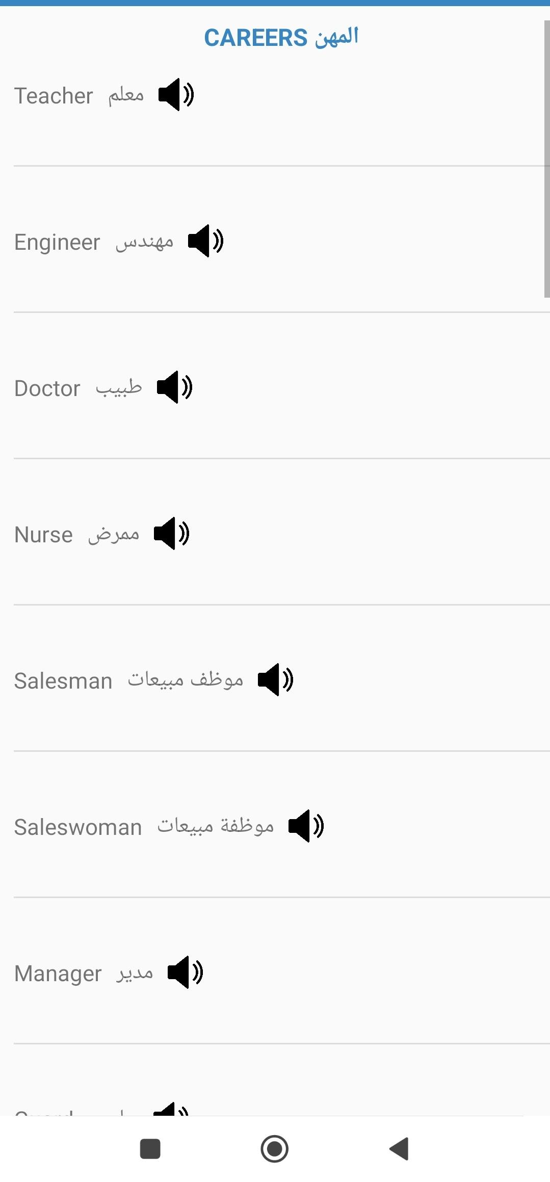Play audio for the word Nurse

(x=171, y=534)
